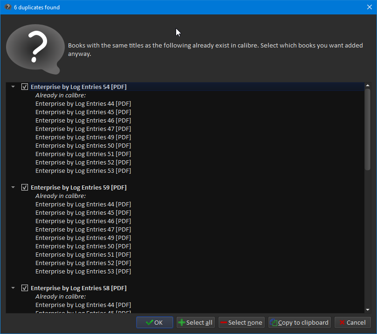Click 'Already in calibre:' under the 59 group

pyautogui.click(x=61, y=196)
